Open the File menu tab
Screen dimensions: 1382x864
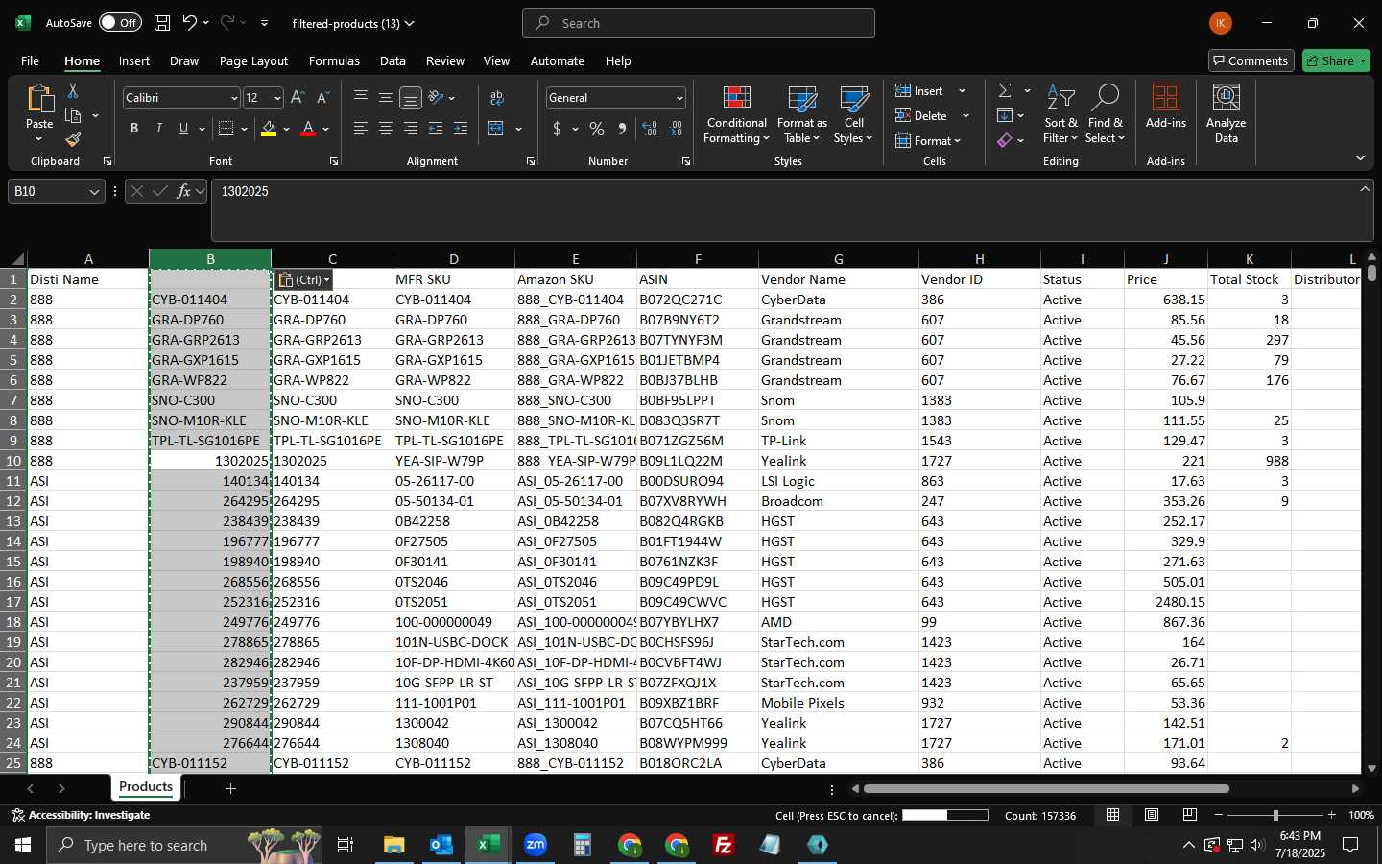(30, 60)
